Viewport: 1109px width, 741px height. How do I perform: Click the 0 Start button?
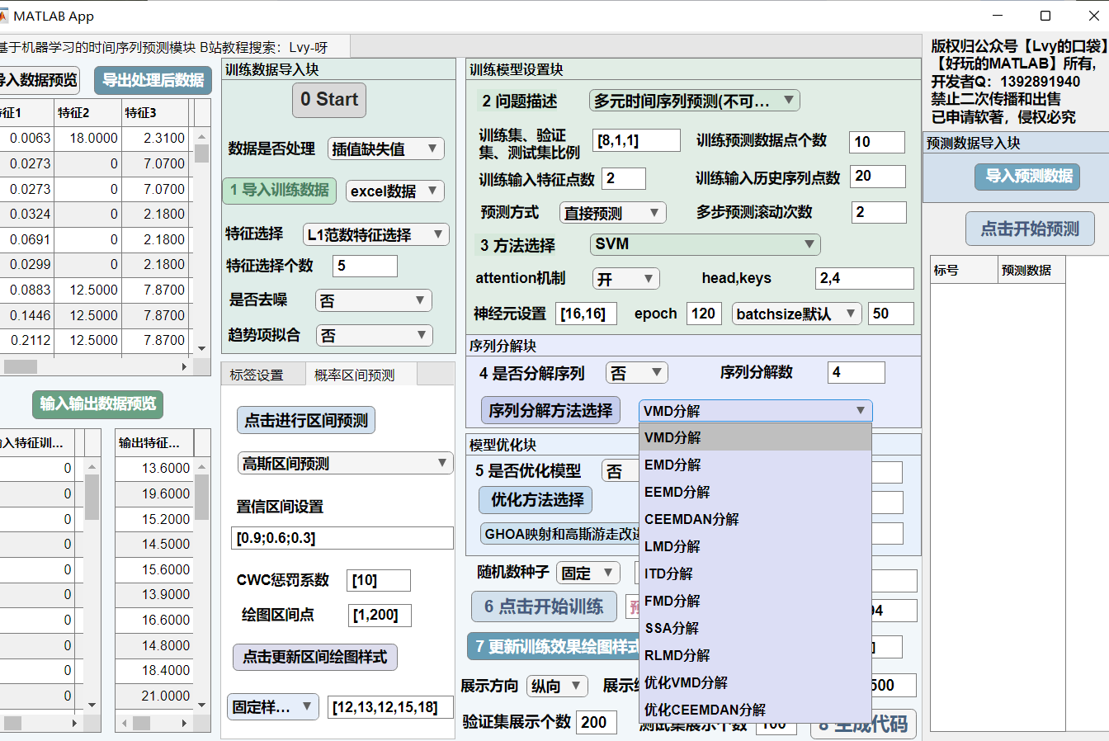(328, 100)
